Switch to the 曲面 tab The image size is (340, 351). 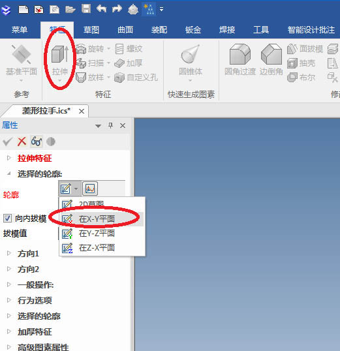(x=125, y=30)
